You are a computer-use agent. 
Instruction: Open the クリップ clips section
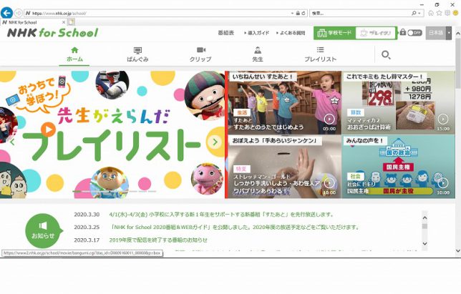(x=200, y=54)
